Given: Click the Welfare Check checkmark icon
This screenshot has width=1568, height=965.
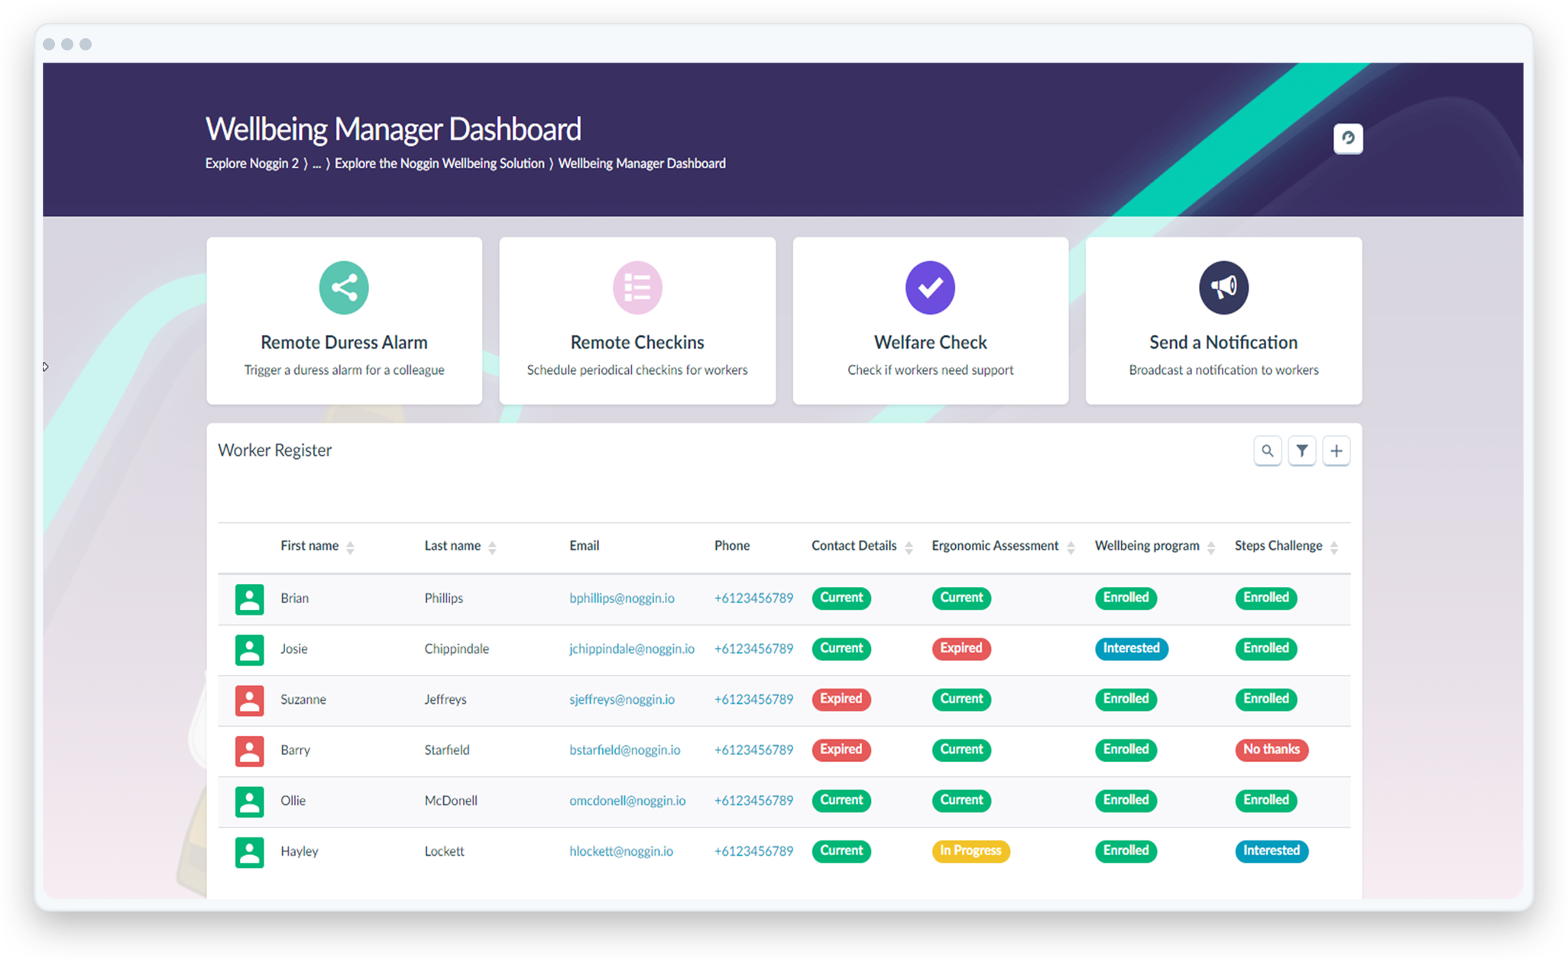Looking at the screenshot, I should pyautogui.click(x=930, y=288).
